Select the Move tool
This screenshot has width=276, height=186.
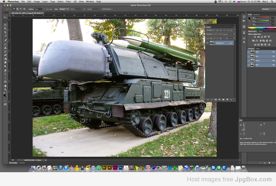pyautogui.click(x=6, y=17)
